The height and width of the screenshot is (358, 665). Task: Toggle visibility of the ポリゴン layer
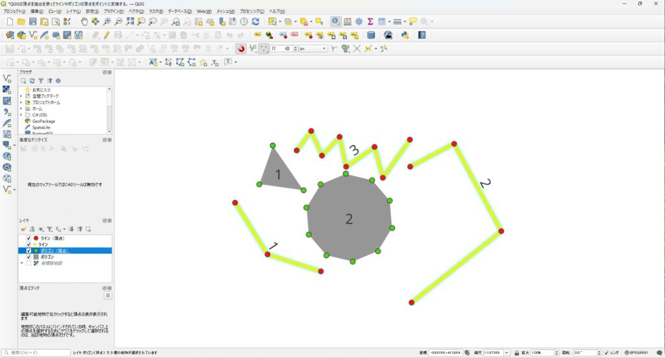point(28,257)
